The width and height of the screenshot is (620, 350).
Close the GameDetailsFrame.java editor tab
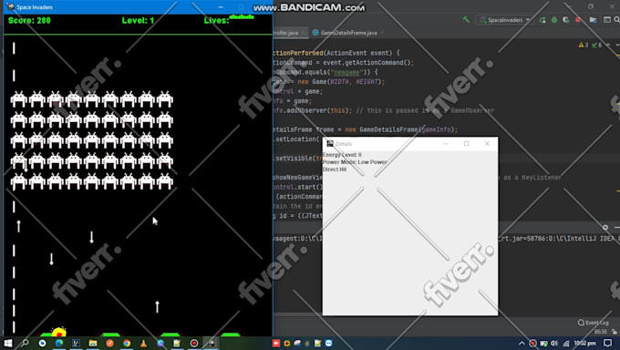pos(382,33)
